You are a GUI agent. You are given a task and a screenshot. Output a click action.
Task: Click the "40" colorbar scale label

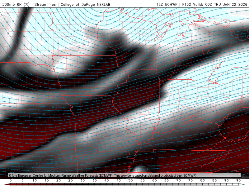tap(106, 180)
